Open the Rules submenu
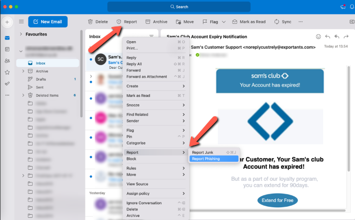 [x=156, y=168]
